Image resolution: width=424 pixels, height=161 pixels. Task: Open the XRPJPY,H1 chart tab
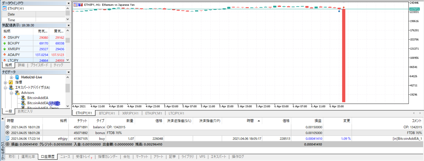click(130, 113)
